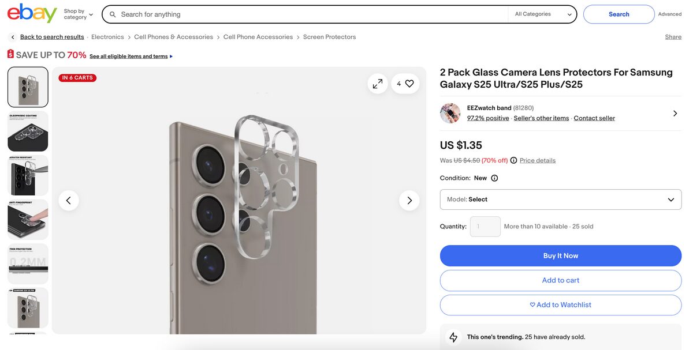Click the EEZwatch band seller avatar
Viewport: 693px width, 350px height.
[450, 114]
